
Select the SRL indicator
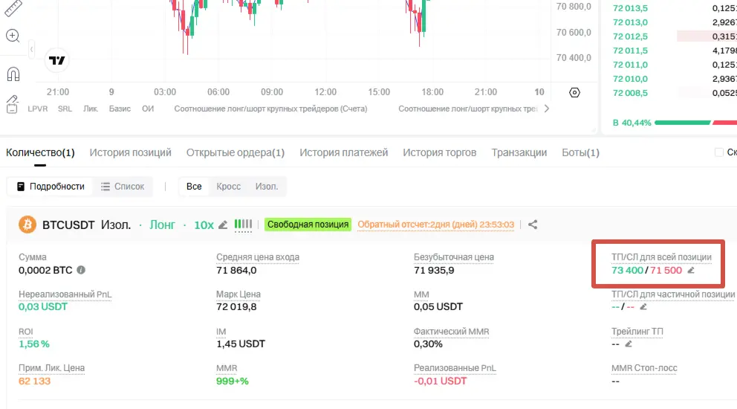(x=65, y=109)
